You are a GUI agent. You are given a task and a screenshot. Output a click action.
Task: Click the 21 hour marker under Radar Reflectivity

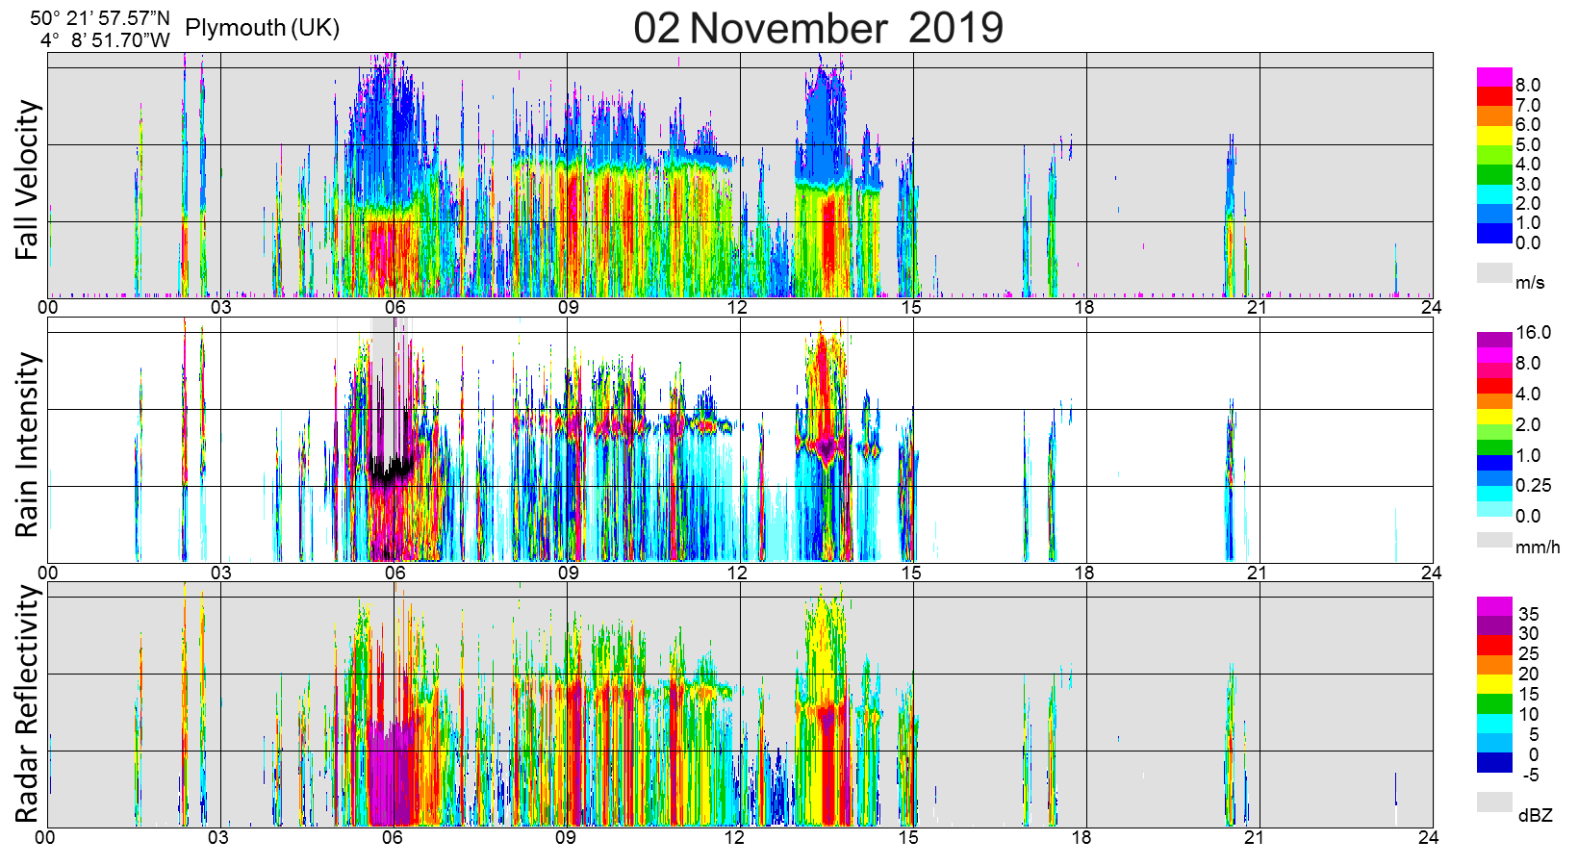[x=1255, y=837]
